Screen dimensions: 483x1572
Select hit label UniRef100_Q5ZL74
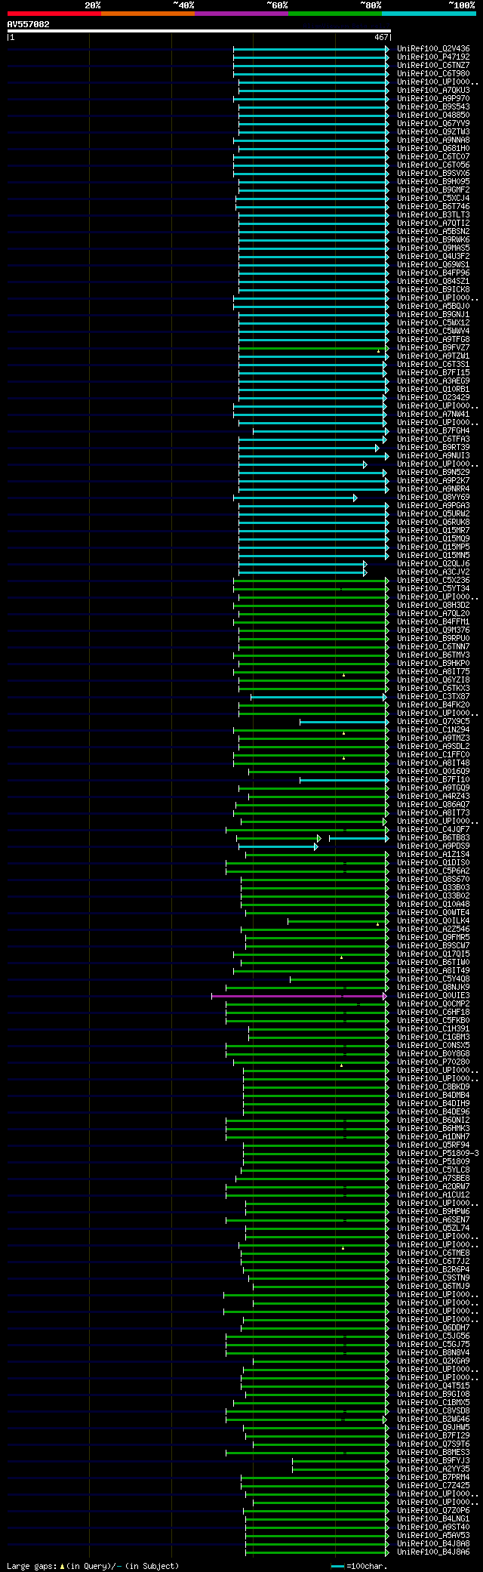click(433, 1228)
